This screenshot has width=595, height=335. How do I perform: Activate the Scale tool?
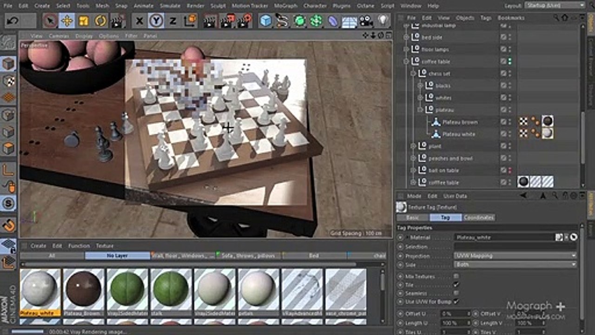coord(84,21)
